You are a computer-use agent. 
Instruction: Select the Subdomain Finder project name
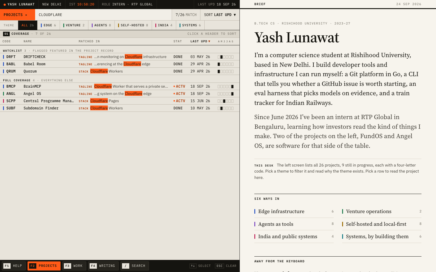(x=41, y=108)
